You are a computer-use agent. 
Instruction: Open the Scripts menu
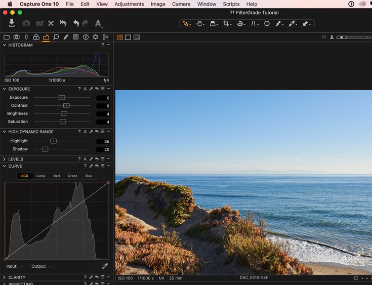[x=231, y=4]
